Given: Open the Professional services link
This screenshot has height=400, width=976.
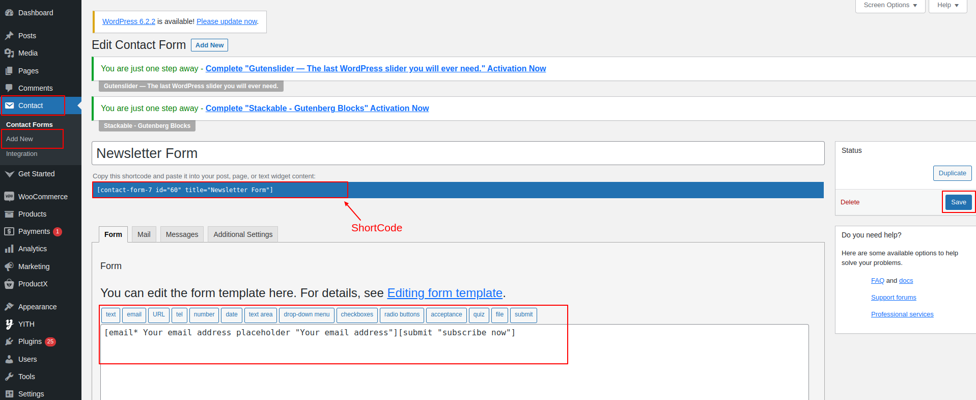Looking at the screenshot, I should (x=902, y=314).
